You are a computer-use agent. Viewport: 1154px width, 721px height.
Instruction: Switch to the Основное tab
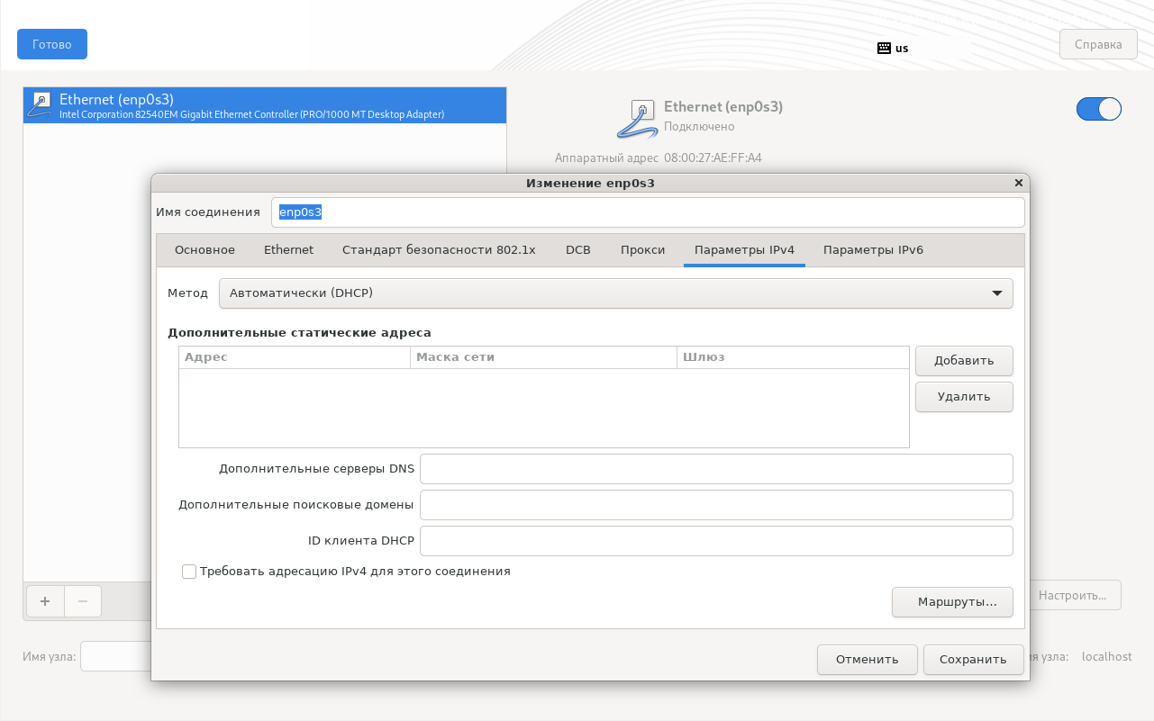(204, 250)
